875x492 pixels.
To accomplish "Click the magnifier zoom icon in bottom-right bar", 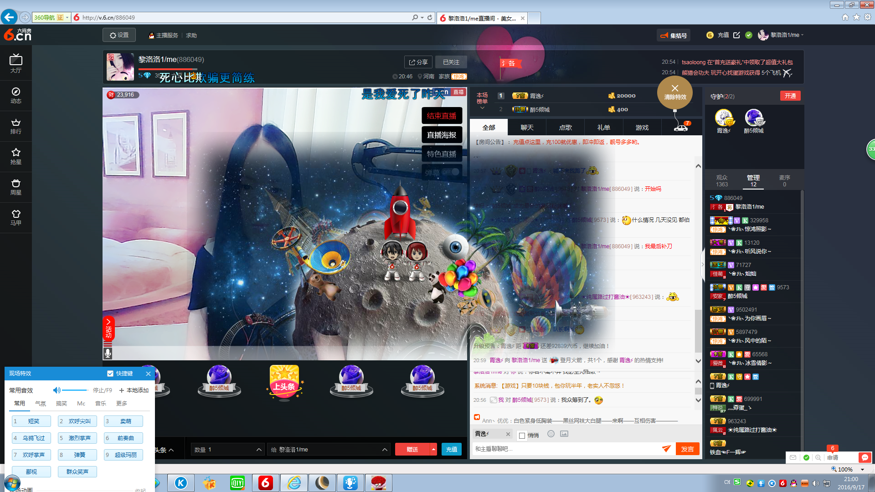I will coord(818,457).
